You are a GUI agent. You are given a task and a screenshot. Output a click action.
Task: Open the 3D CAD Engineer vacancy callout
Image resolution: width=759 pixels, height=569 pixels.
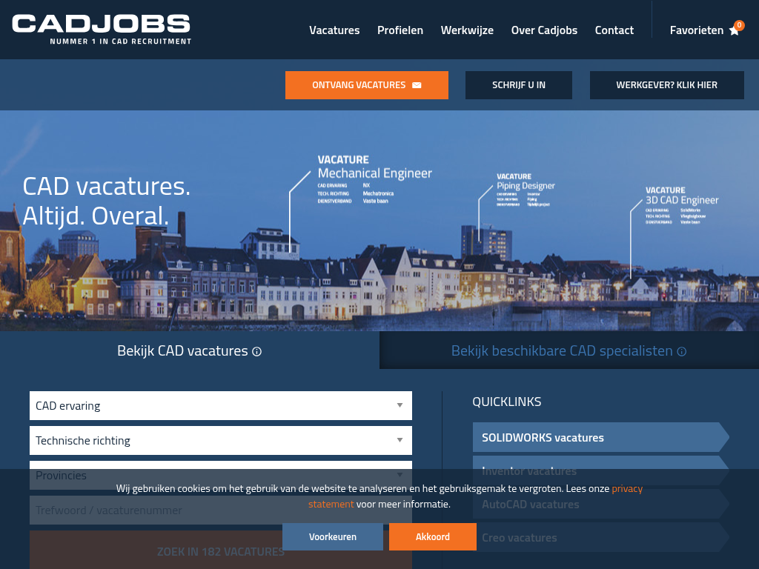coord(681,200)
